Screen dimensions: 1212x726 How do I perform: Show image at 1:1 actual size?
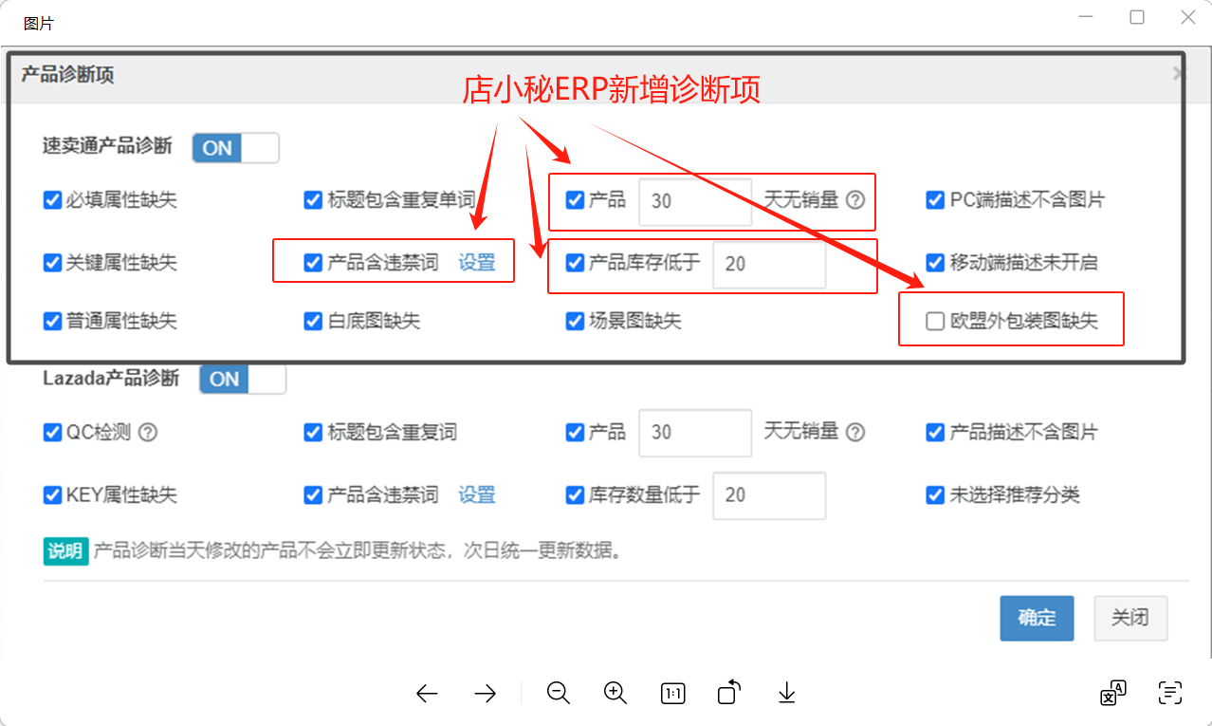click(672, 694)
